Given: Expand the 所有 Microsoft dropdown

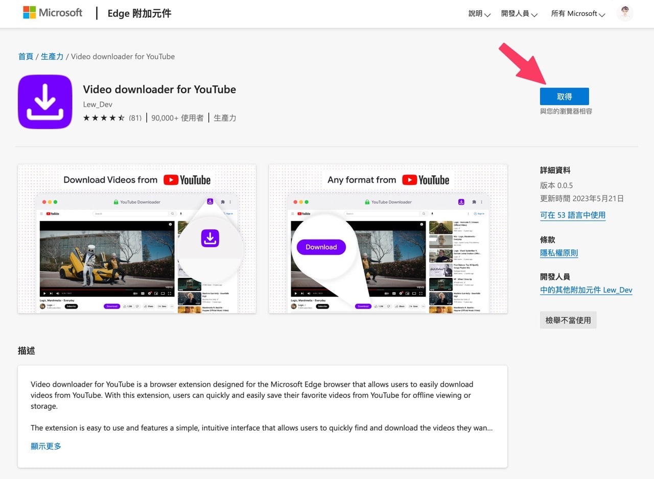Looking at the screenshot, I should (578, 14).
